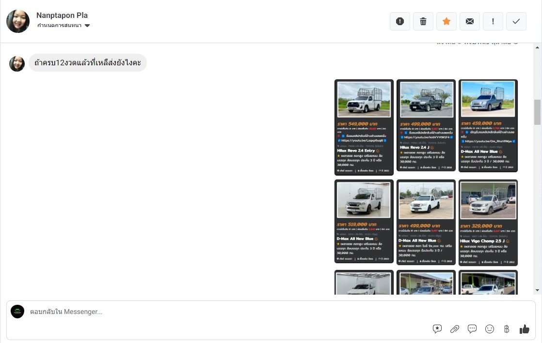The width and height of the screenshot is (542, 343).
Task: Click the small avatar beside the chat message
Action: (x=17, y=64)
